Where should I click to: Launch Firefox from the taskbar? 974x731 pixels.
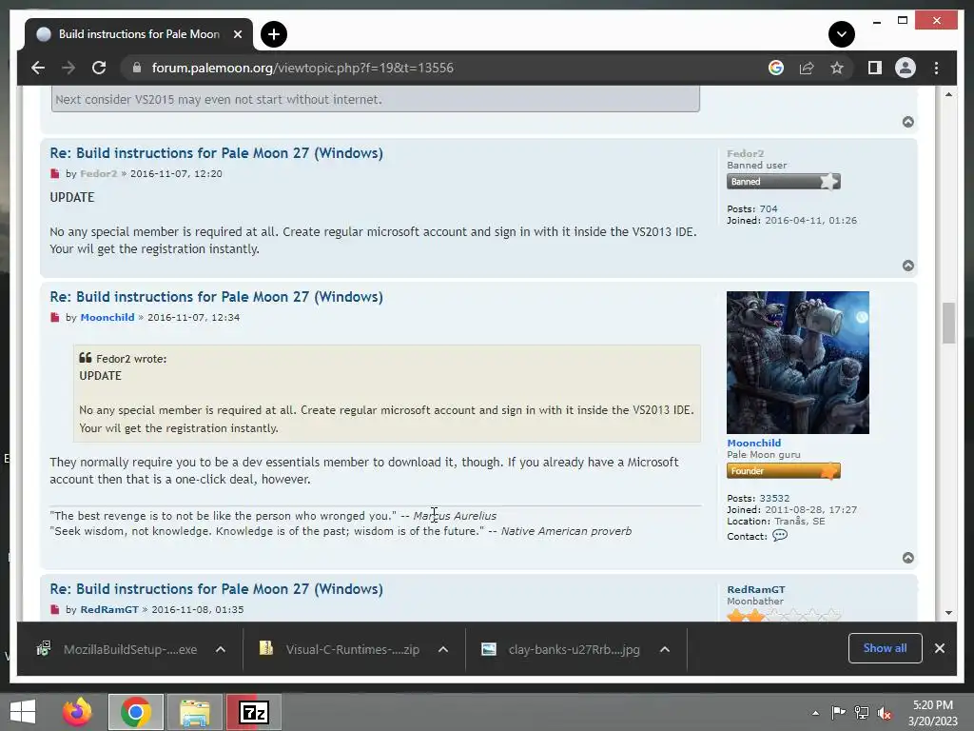pyautogui.click(x=77, y=712)
